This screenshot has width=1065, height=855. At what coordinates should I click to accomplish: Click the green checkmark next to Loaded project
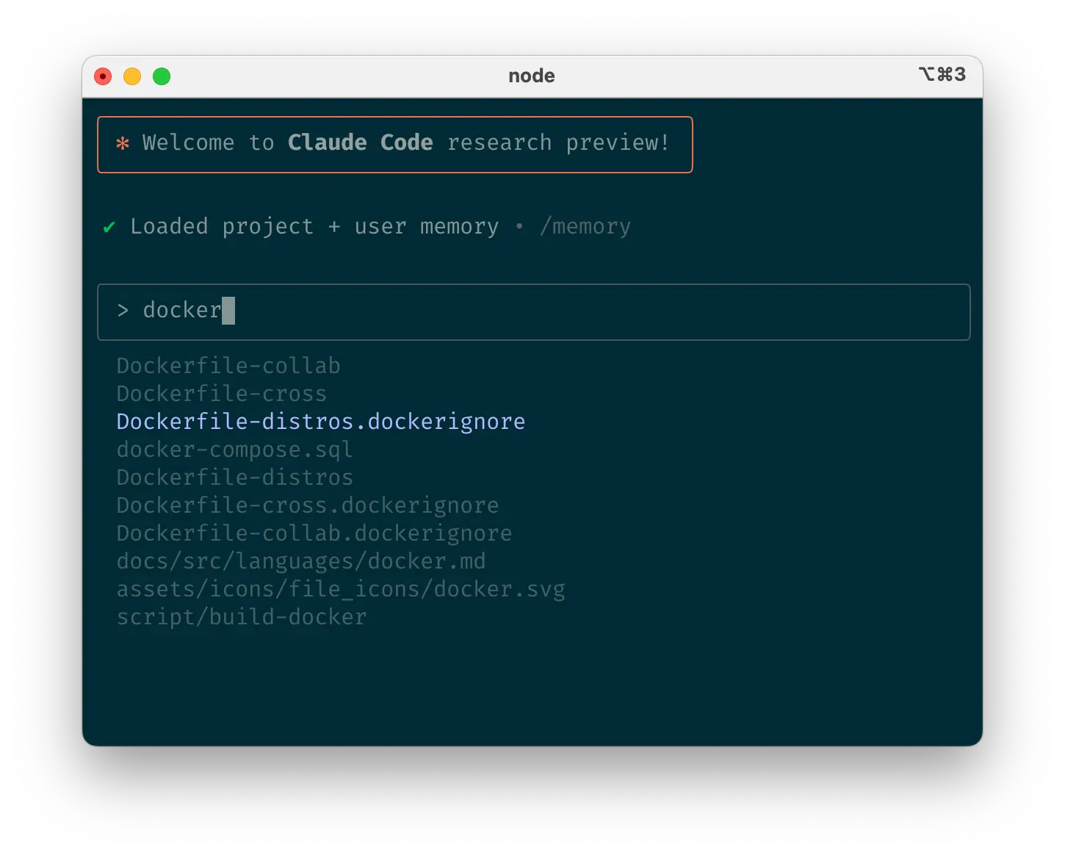pyautogui.click(x=109, y=226)
